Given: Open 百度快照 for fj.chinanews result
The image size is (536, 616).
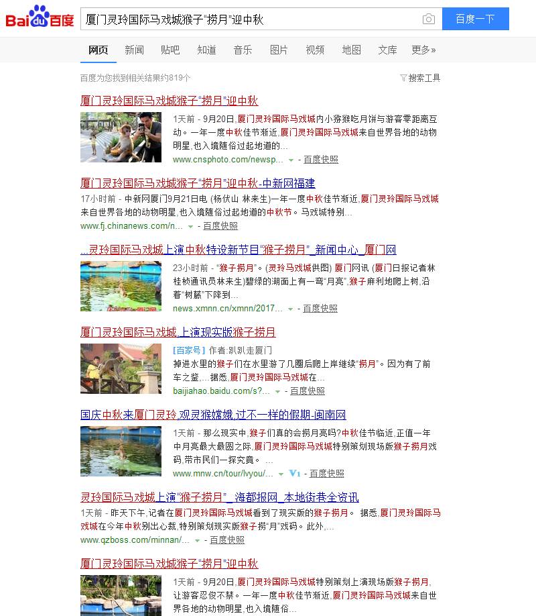Looking at the screenshot, I should click(220, 226).
